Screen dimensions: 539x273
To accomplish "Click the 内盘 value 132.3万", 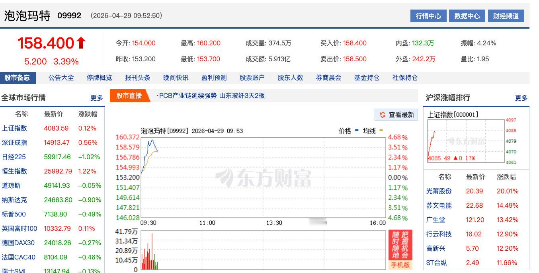I will coord(423,43).
